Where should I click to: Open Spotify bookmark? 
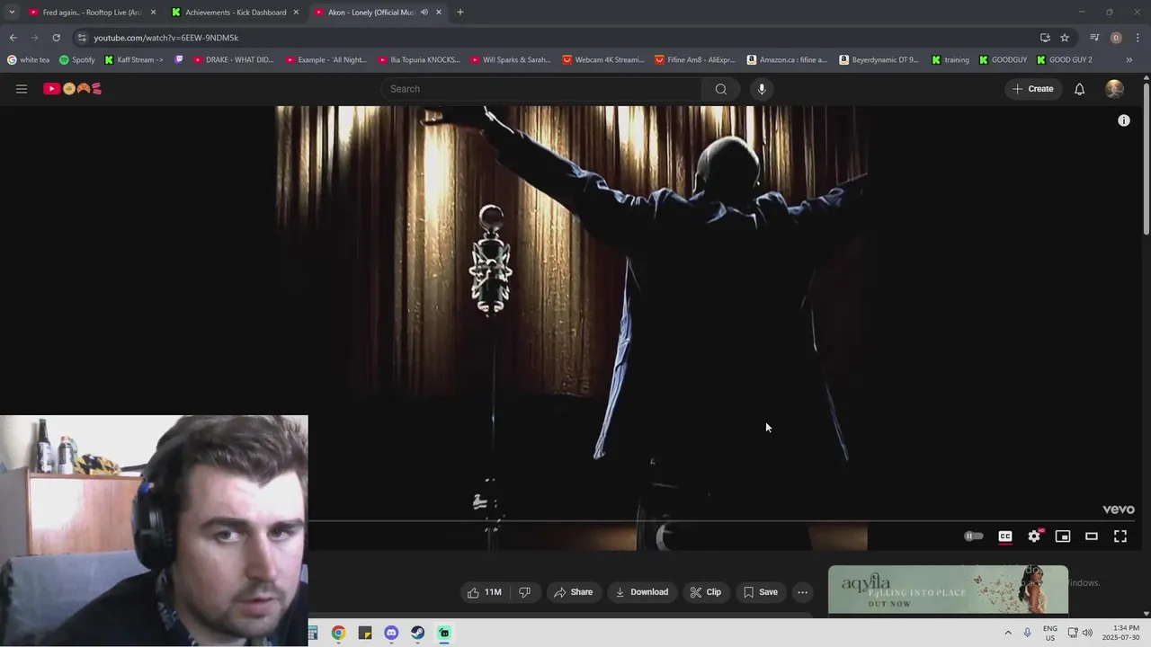coord(77,60)
